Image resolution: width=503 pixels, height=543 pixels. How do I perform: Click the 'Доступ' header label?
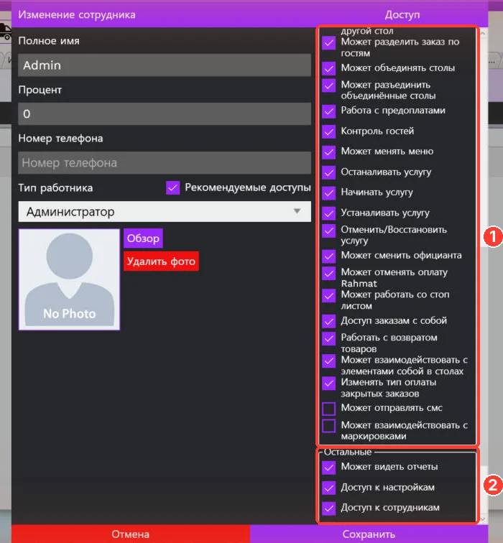pos(402,14)
